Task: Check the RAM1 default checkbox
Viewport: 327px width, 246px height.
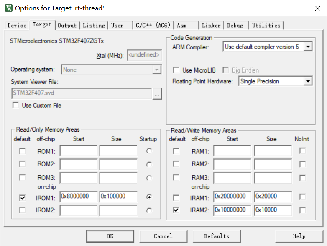Action: [176, 151]
